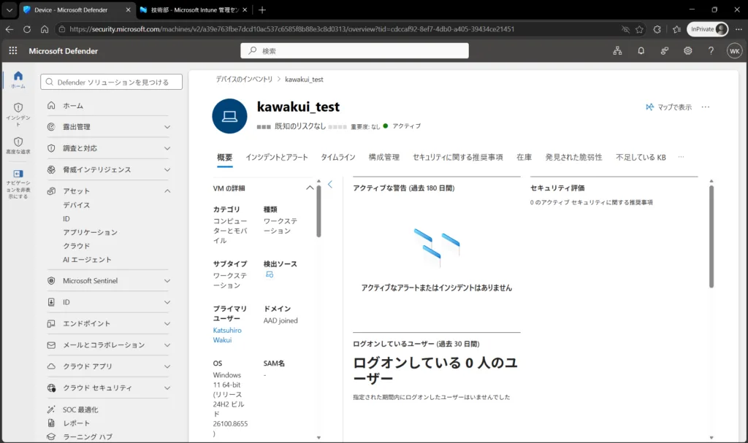Switch to the 在庫 tab
The height and width of the screenshot is (443, 748).
(524, 158)
